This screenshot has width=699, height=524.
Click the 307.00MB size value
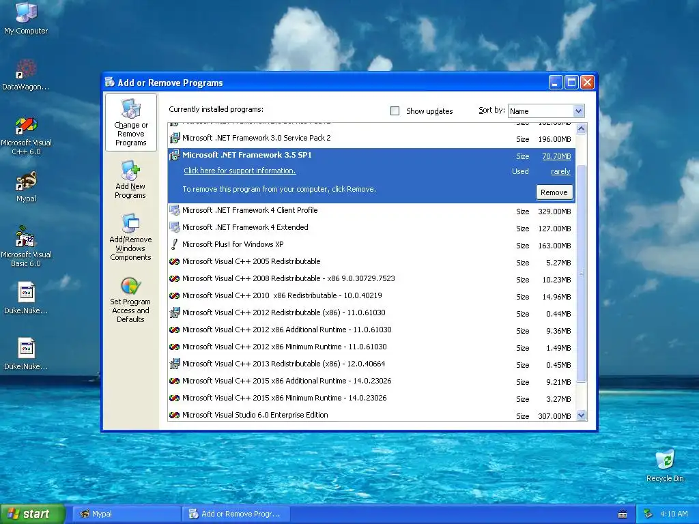point(554,416)
